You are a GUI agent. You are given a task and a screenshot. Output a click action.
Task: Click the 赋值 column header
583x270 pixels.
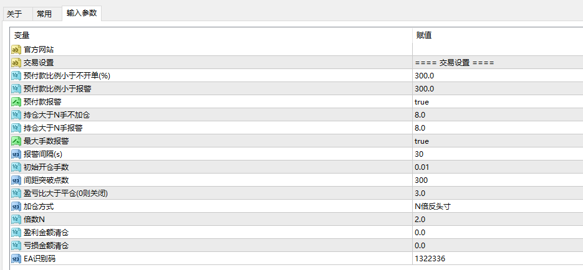[x=498, y=35]
